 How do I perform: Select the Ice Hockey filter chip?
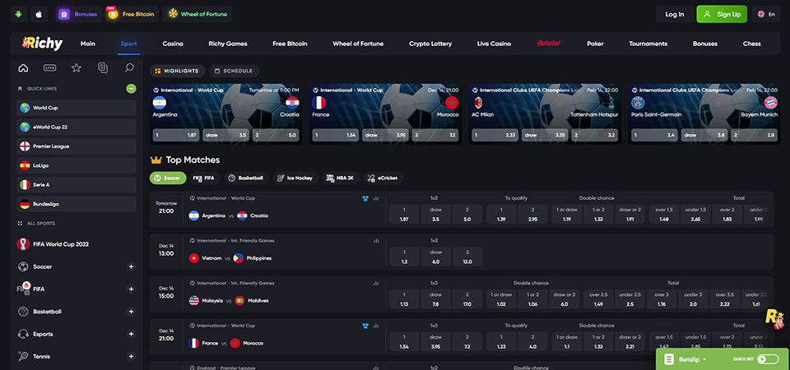pyautogui.click(x=295, y=178)
